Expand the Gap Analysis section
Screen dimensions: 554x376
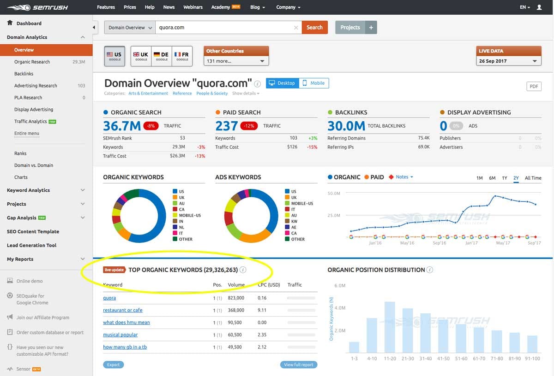point(83,217)
